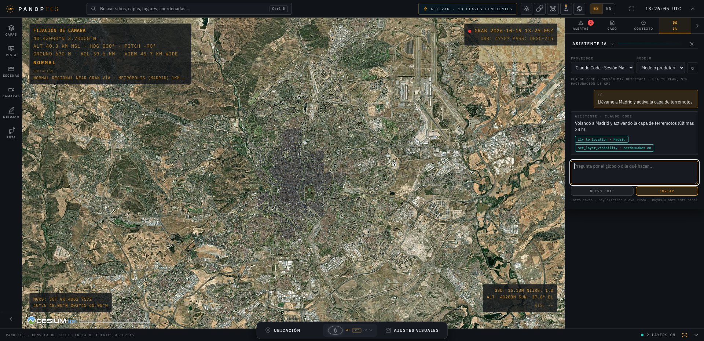Toggle the microphone voice input
Screen dimensions: 704x341
(335, 330)
